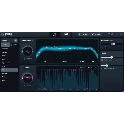Select the Rock target

click(x=10, y=80)
